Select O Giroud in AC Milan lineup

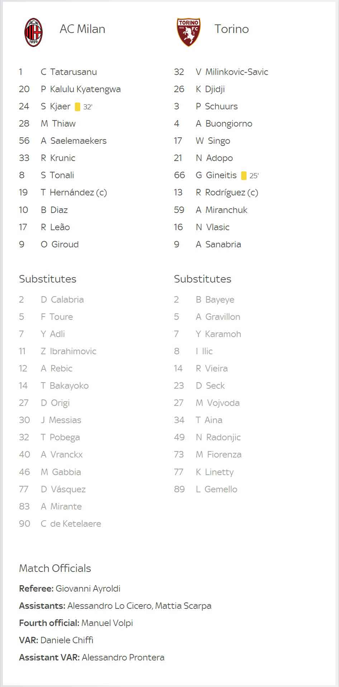click(59, 245)
